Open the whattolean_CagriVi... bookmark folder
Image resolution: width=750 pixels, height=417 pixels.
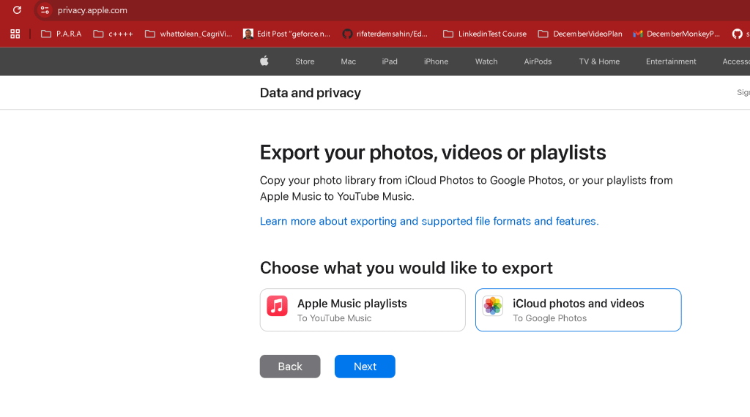[188, 34]
